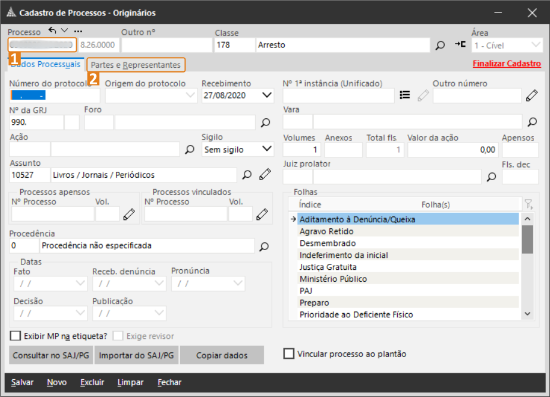Screen dimensions: 550x397
Task: Search Foro with the magnifier icon
Action: (266, 122)
